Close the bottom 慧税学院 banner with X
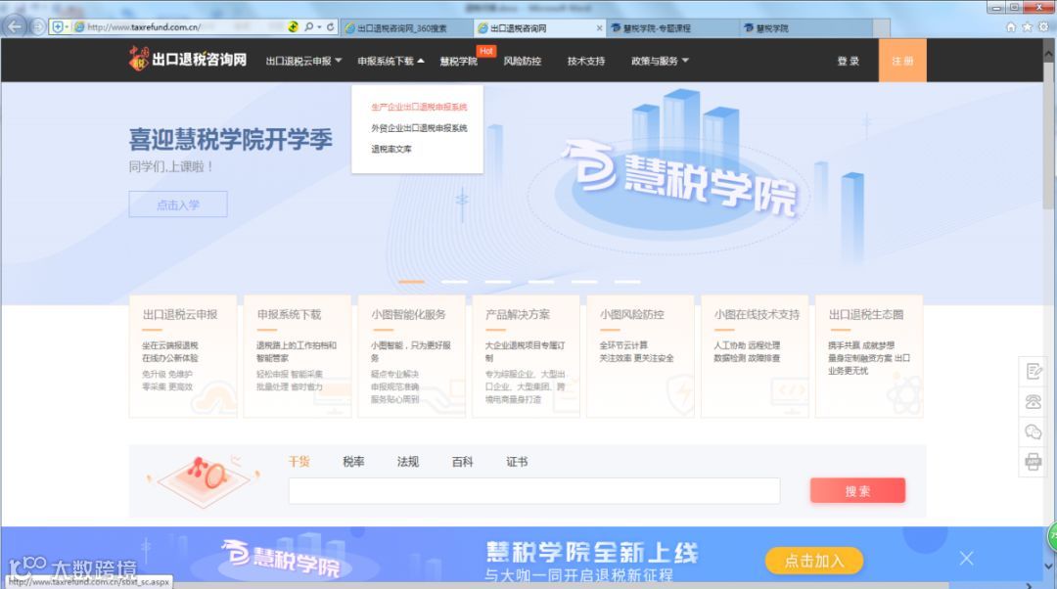 tap(967, 558)
